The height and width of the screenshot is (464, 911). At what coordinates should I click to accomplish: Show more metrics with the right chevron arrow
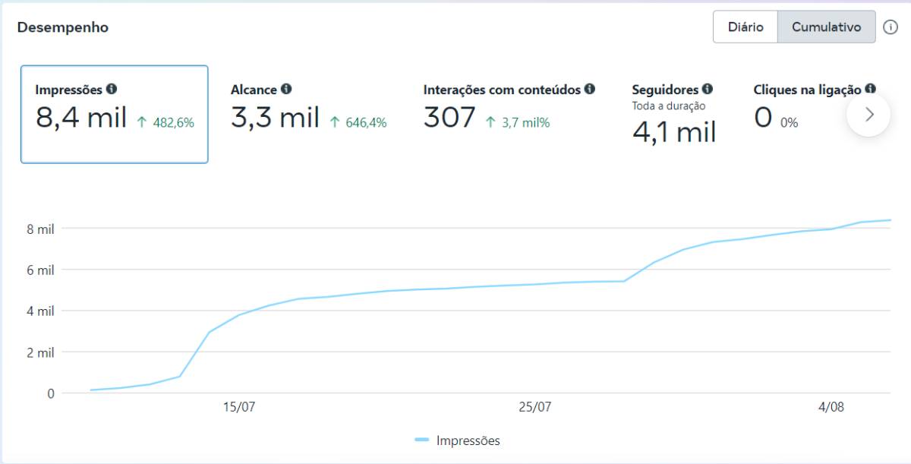pos(869,115)
